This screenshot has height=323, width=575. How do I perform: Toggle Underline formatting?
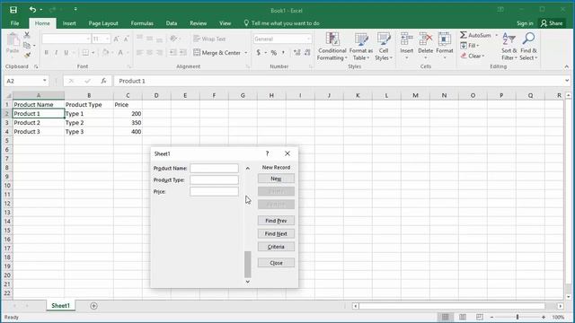(x=66, y=53)
